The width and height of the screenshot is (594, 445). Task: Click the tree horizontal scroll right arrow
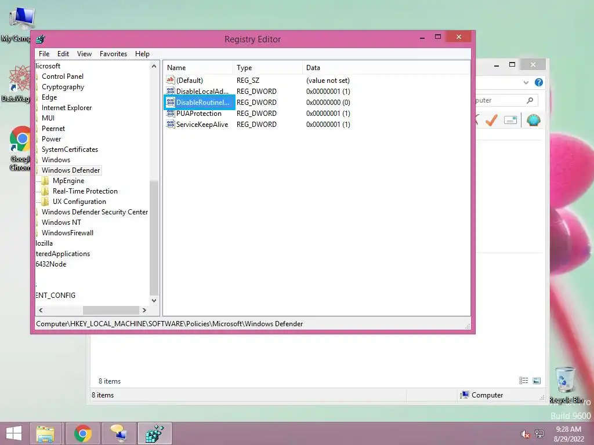point(144,311)
